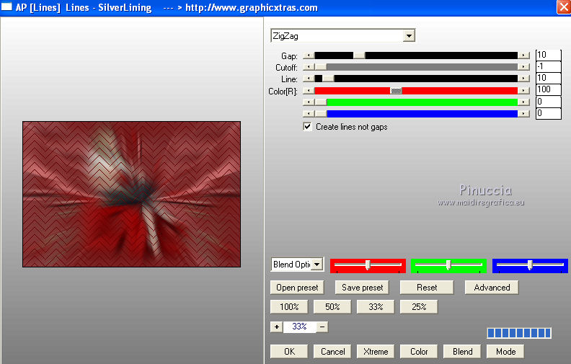Click the Cutoff slider right arrow

coord(523,67)
